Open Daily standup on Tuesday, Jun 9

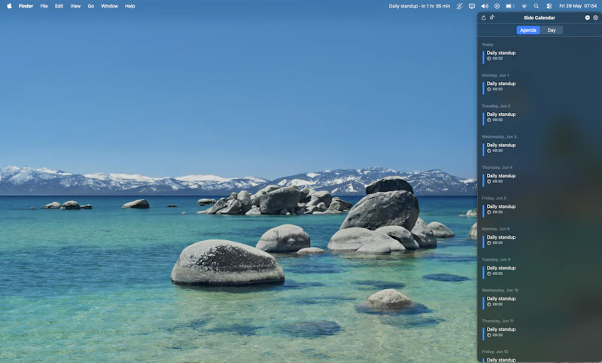pyautogui.click(x=540, y=271)
